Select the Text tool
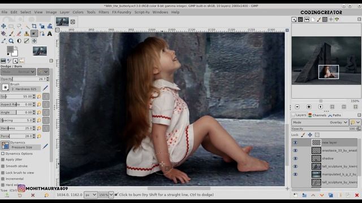This screenshot has width=362, height=203. [50, 34]
